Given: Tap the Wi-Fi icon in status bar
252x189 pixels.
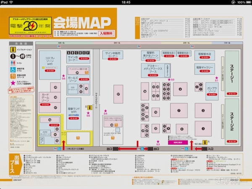Looking at the screenshot, I should (11, 2).
